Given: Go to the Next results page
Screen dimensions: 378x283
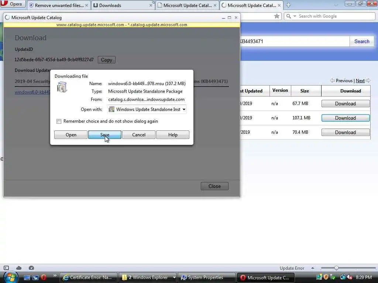Looking at the screenshot, I should coord(360,81).
